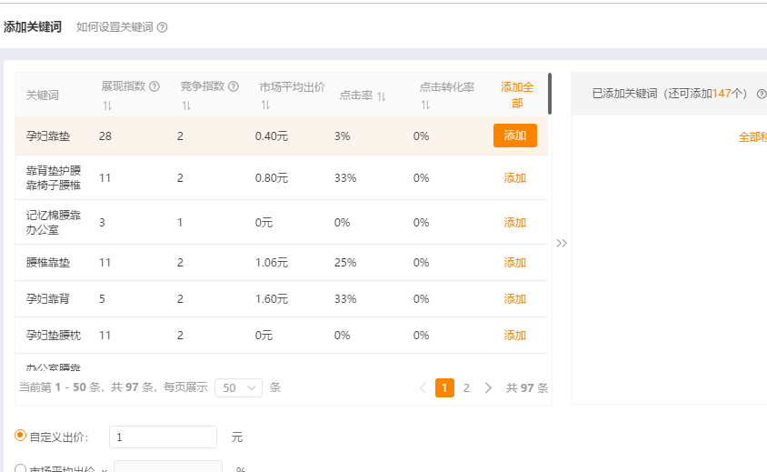Add the 记忆棉腰靠办公室 keyword
767x472 pixels.
coord(514,223)
